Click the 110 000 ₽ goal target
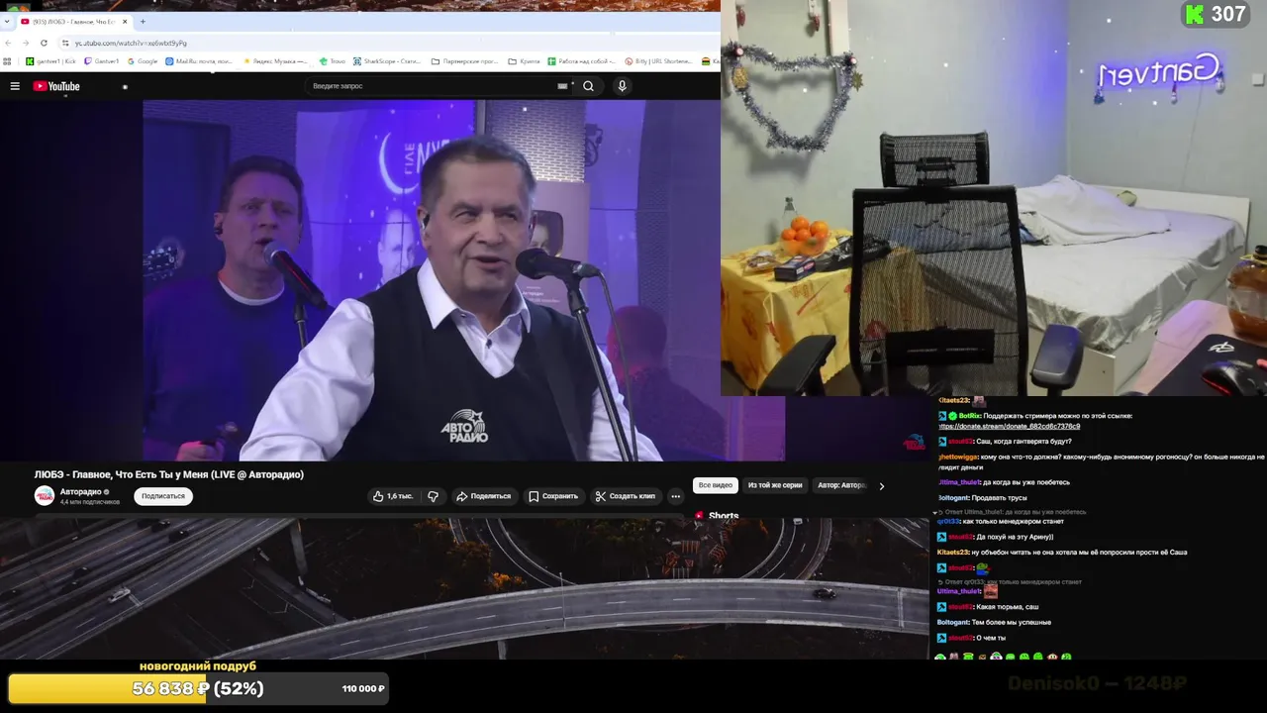Screen dimensions: 1267x713 (x=363, y=688)
